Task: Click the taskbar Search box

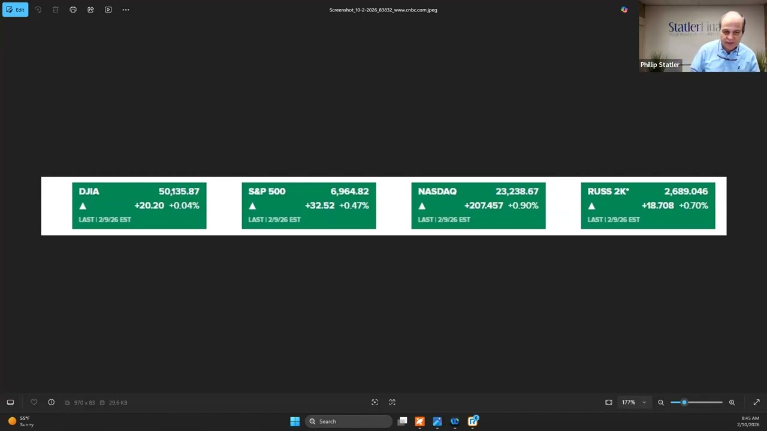Action: click(x=349, y=421)
